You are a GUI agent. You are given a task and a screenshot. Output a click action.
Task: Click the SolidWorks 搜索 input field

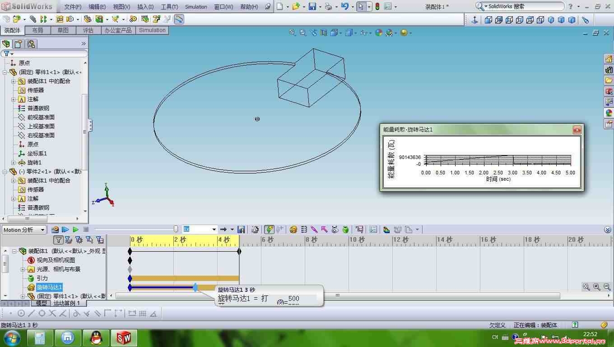(x=525, y=6)
